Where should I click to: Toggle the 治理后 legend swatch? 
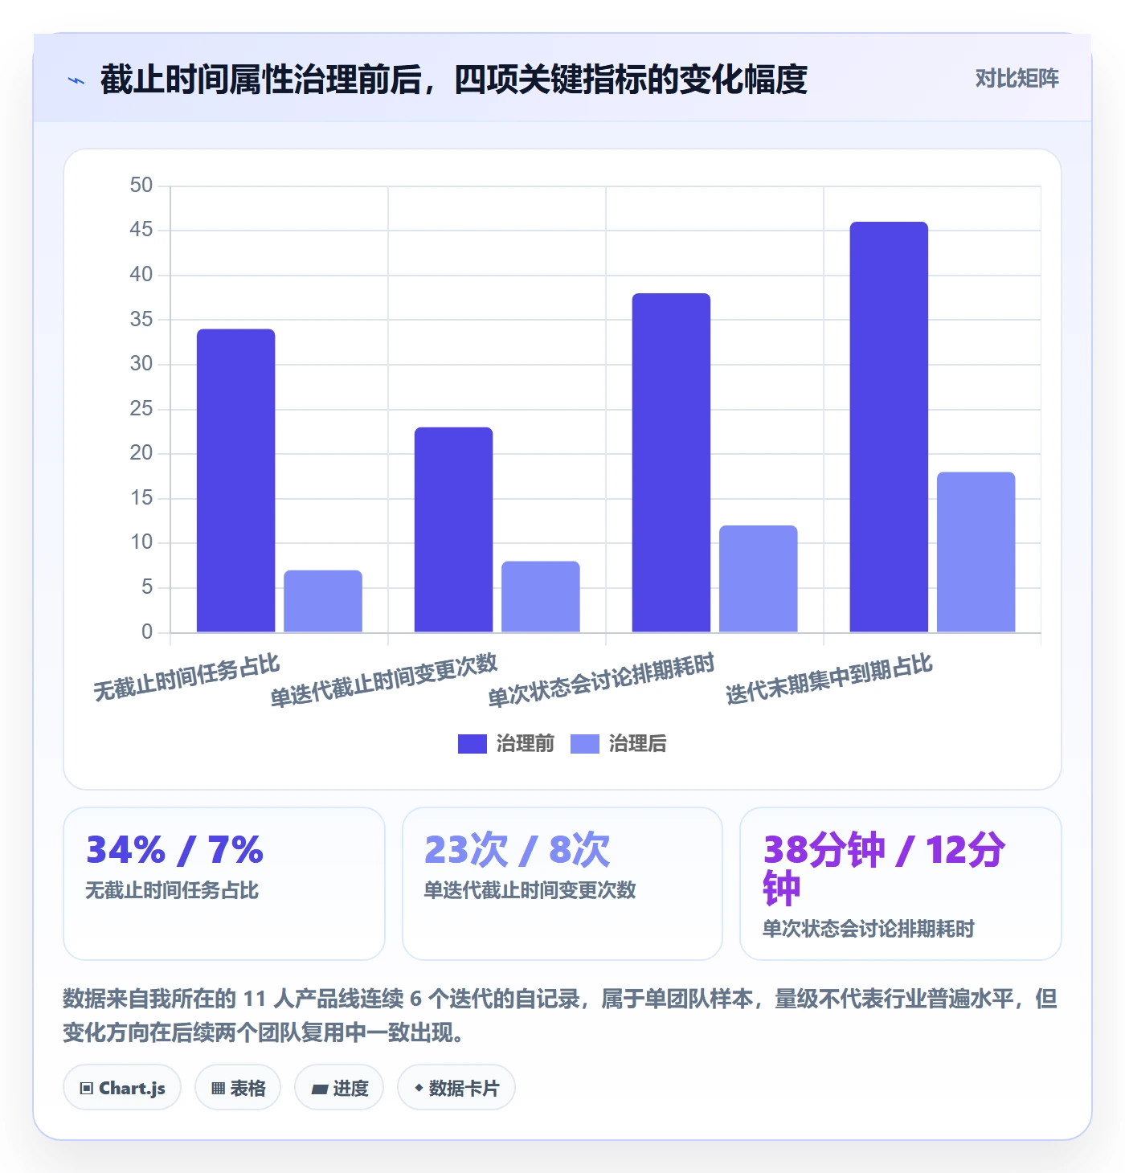click(x=585, y=744)
